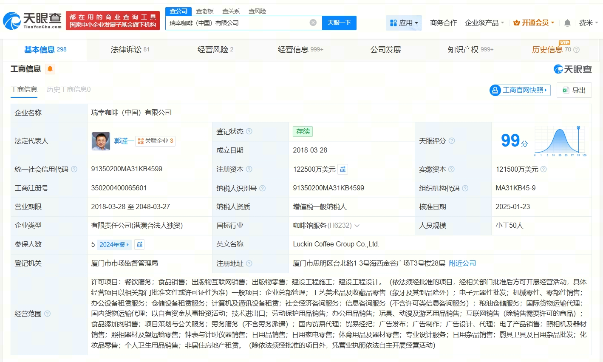Open help icon next to 注册地址
This screenshot has height=362, width=603.
click(249, 263)
